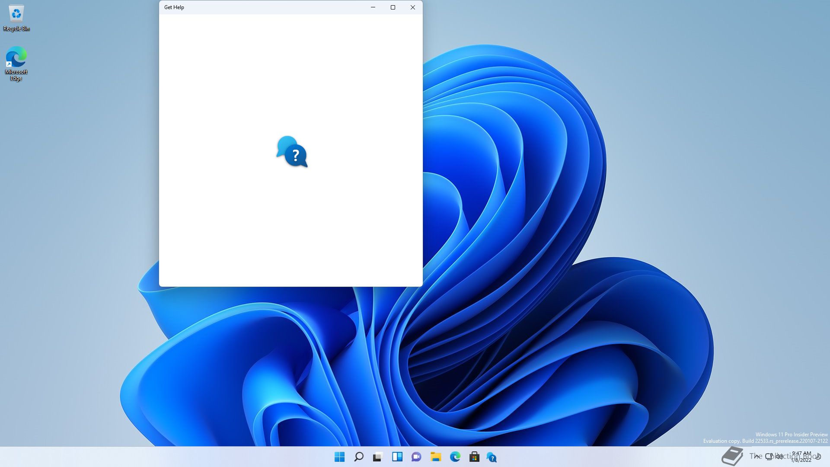Screen dimensions: 830x467
Task: Maximize the Get Help window
Action: click(x=393, y=7)
